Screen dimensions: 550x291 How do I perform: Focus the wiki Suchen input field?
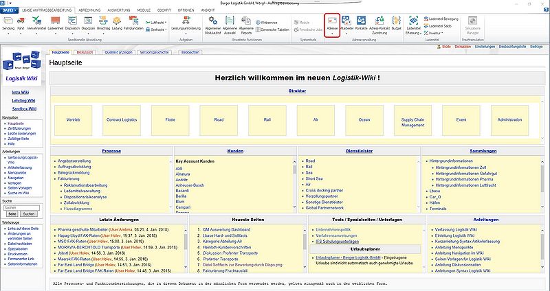click(22, 208)
